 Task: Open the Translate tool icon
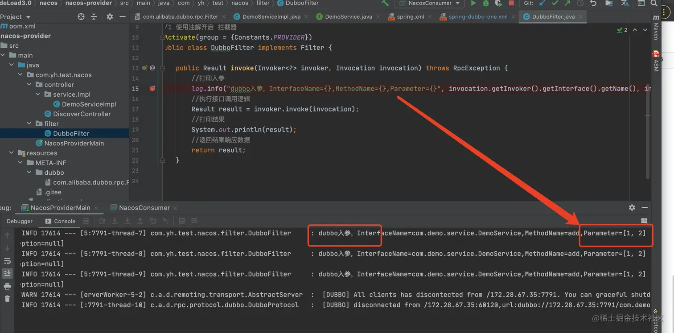coord(625,3)
